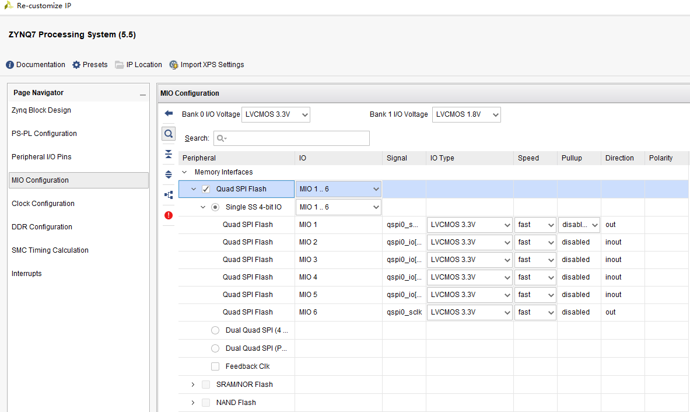Go to Clock Configuration page
Viewport: 690px width, 412px height.
pos(43,203)
